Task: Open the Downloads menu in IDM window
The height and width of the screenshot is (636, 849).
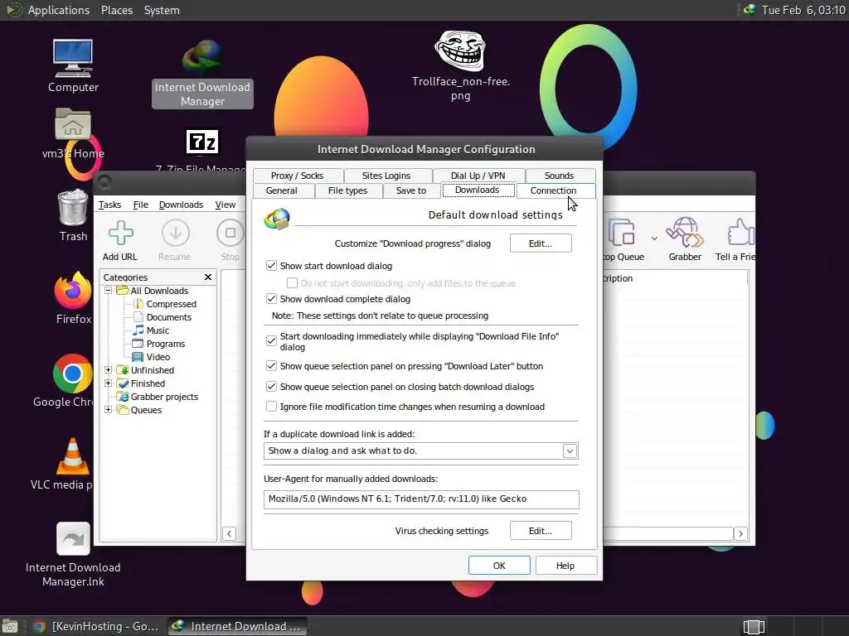Action: (x=181, y=205)
